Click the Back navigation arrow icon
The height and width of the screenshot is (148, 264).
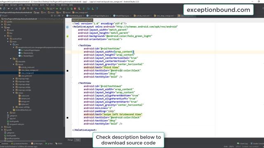click(x=36, y=9)
